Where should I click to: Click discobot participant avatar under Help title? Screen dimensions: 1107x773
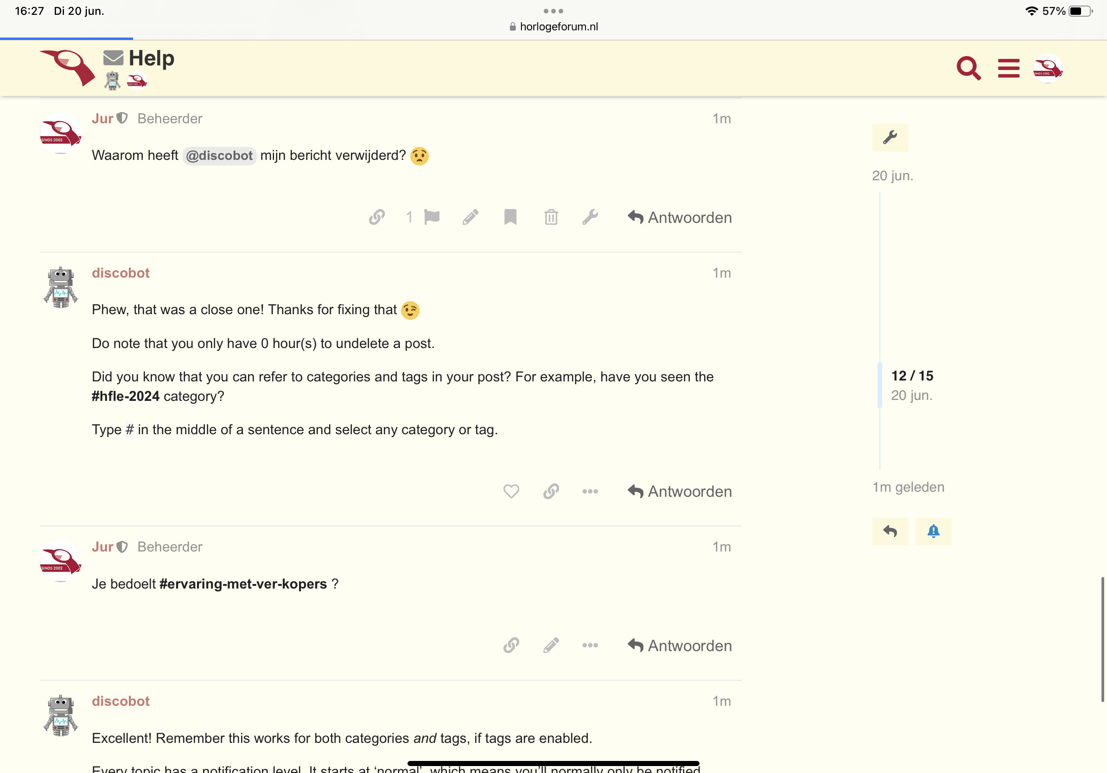112,81
